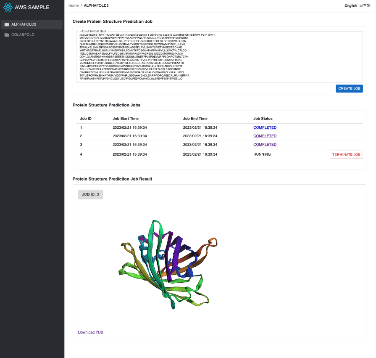Switch interface language to 日本語
The width and height of the screenshot is (376, 358).
pos(365,5)
